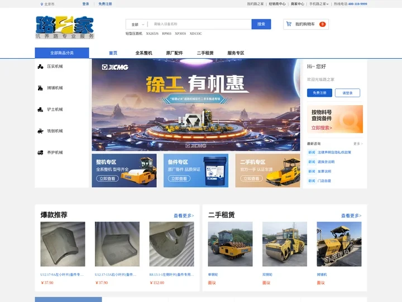Open 经销商中心 link
Viewport: 402px width, 302px height.
(277, 4)
